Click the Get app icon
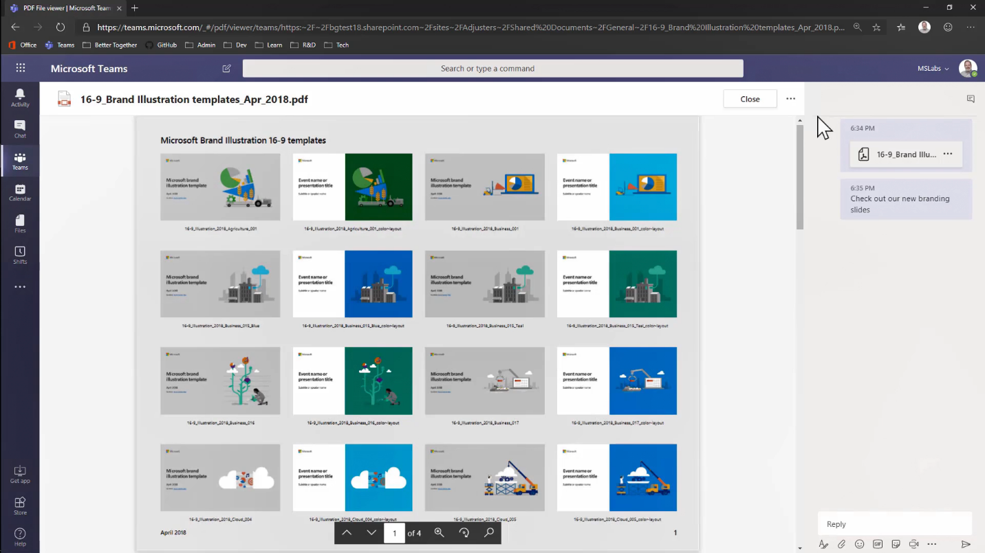This screenshot has height=553, width=985. pyautogui.click(x=20, y=474)
